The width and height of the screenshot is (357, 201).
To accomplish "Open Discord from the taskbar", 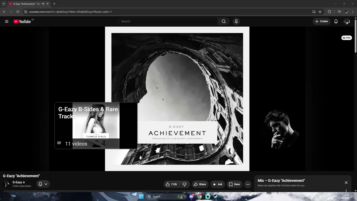I will [191, 197].
